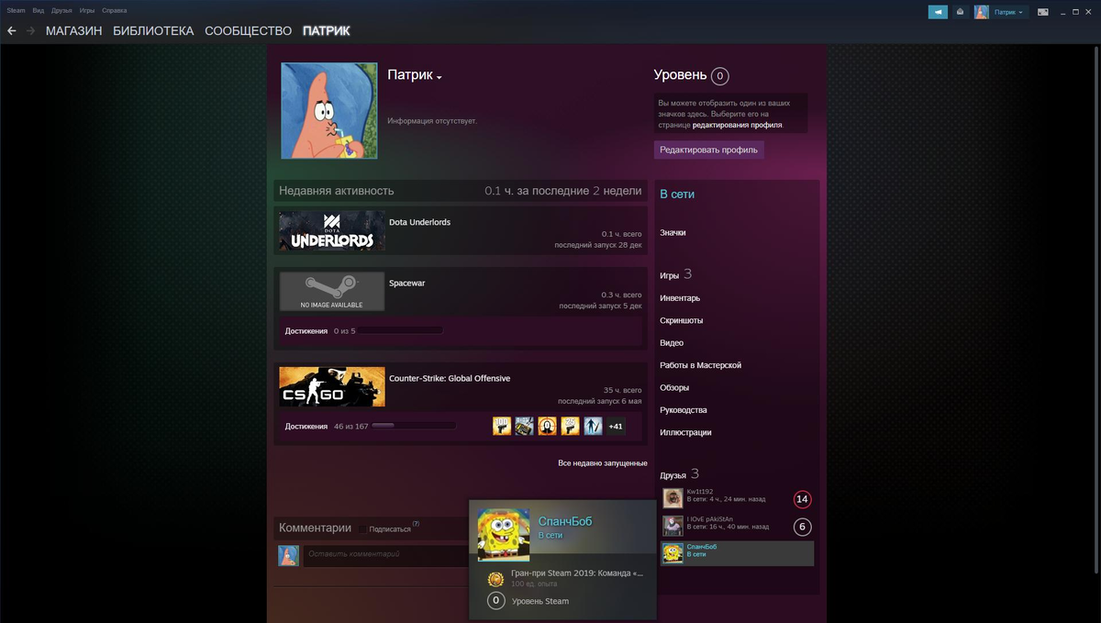Open the target crosshair achievement icon
This screenshot has height=623, width=1101.
coord(547,426)
